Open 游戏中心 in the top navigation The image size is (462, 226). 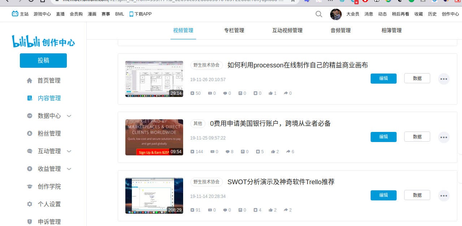click(x=42, y=14)
